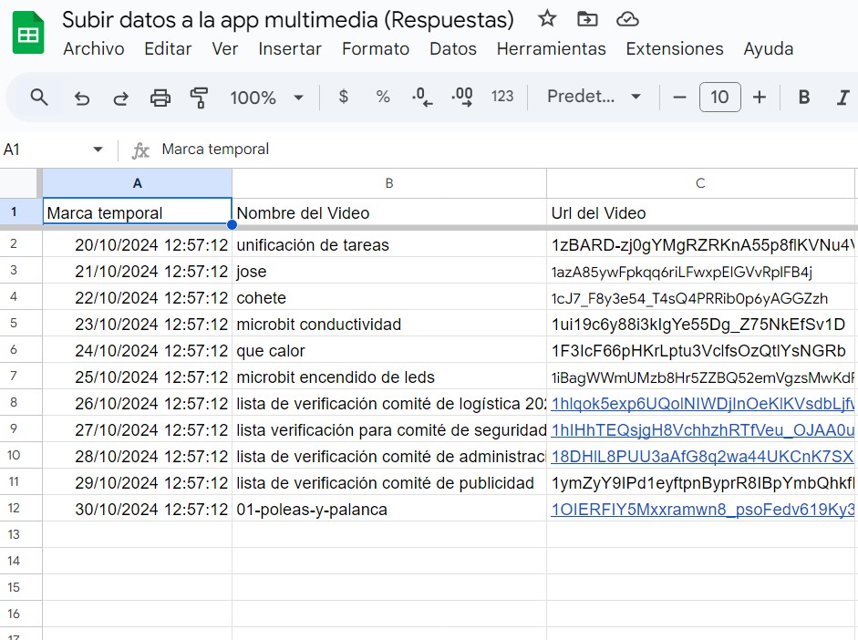Star this spreadsheet document
The height and width of the screenshot is (640, 858).
click(x=547, y=19)
